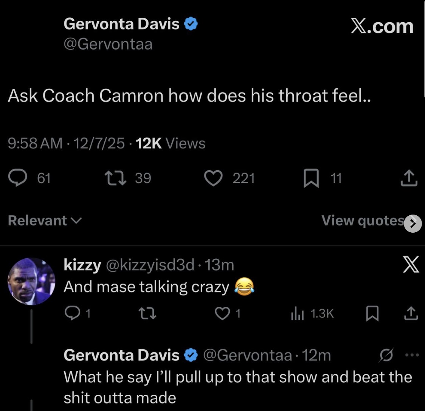Viewport: 425px width, 411px height.
Task: Open the Relevant sort dropdown
Action: click(44, 221)
